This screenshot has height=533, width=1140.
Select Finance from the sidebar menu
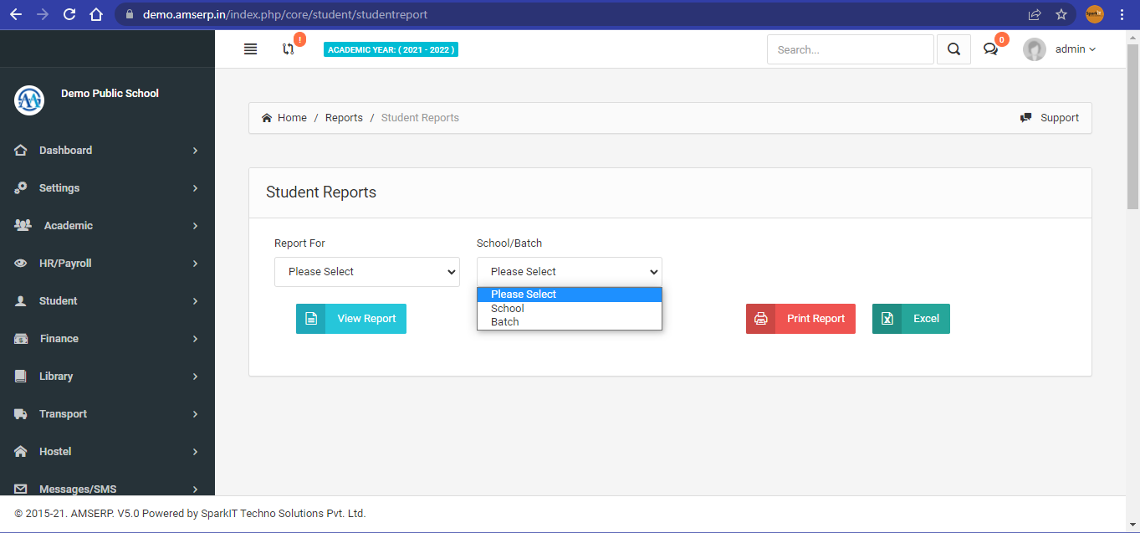[60, 338]
